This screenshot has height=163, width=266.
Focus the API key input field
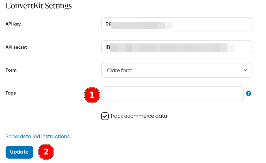pos(206,24)
